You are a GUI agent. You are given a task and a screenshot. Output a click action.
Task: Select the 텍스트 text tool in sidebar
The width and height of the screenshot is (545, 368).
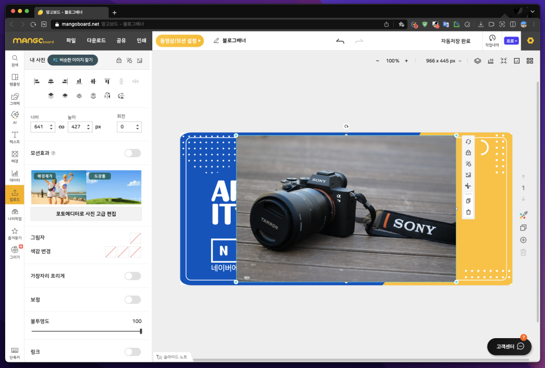coord(15,137)
